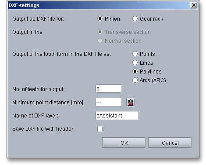This screenshot has height=165, width=206.
Task: Select the Pinion radio button
Action: coord(100,19)
